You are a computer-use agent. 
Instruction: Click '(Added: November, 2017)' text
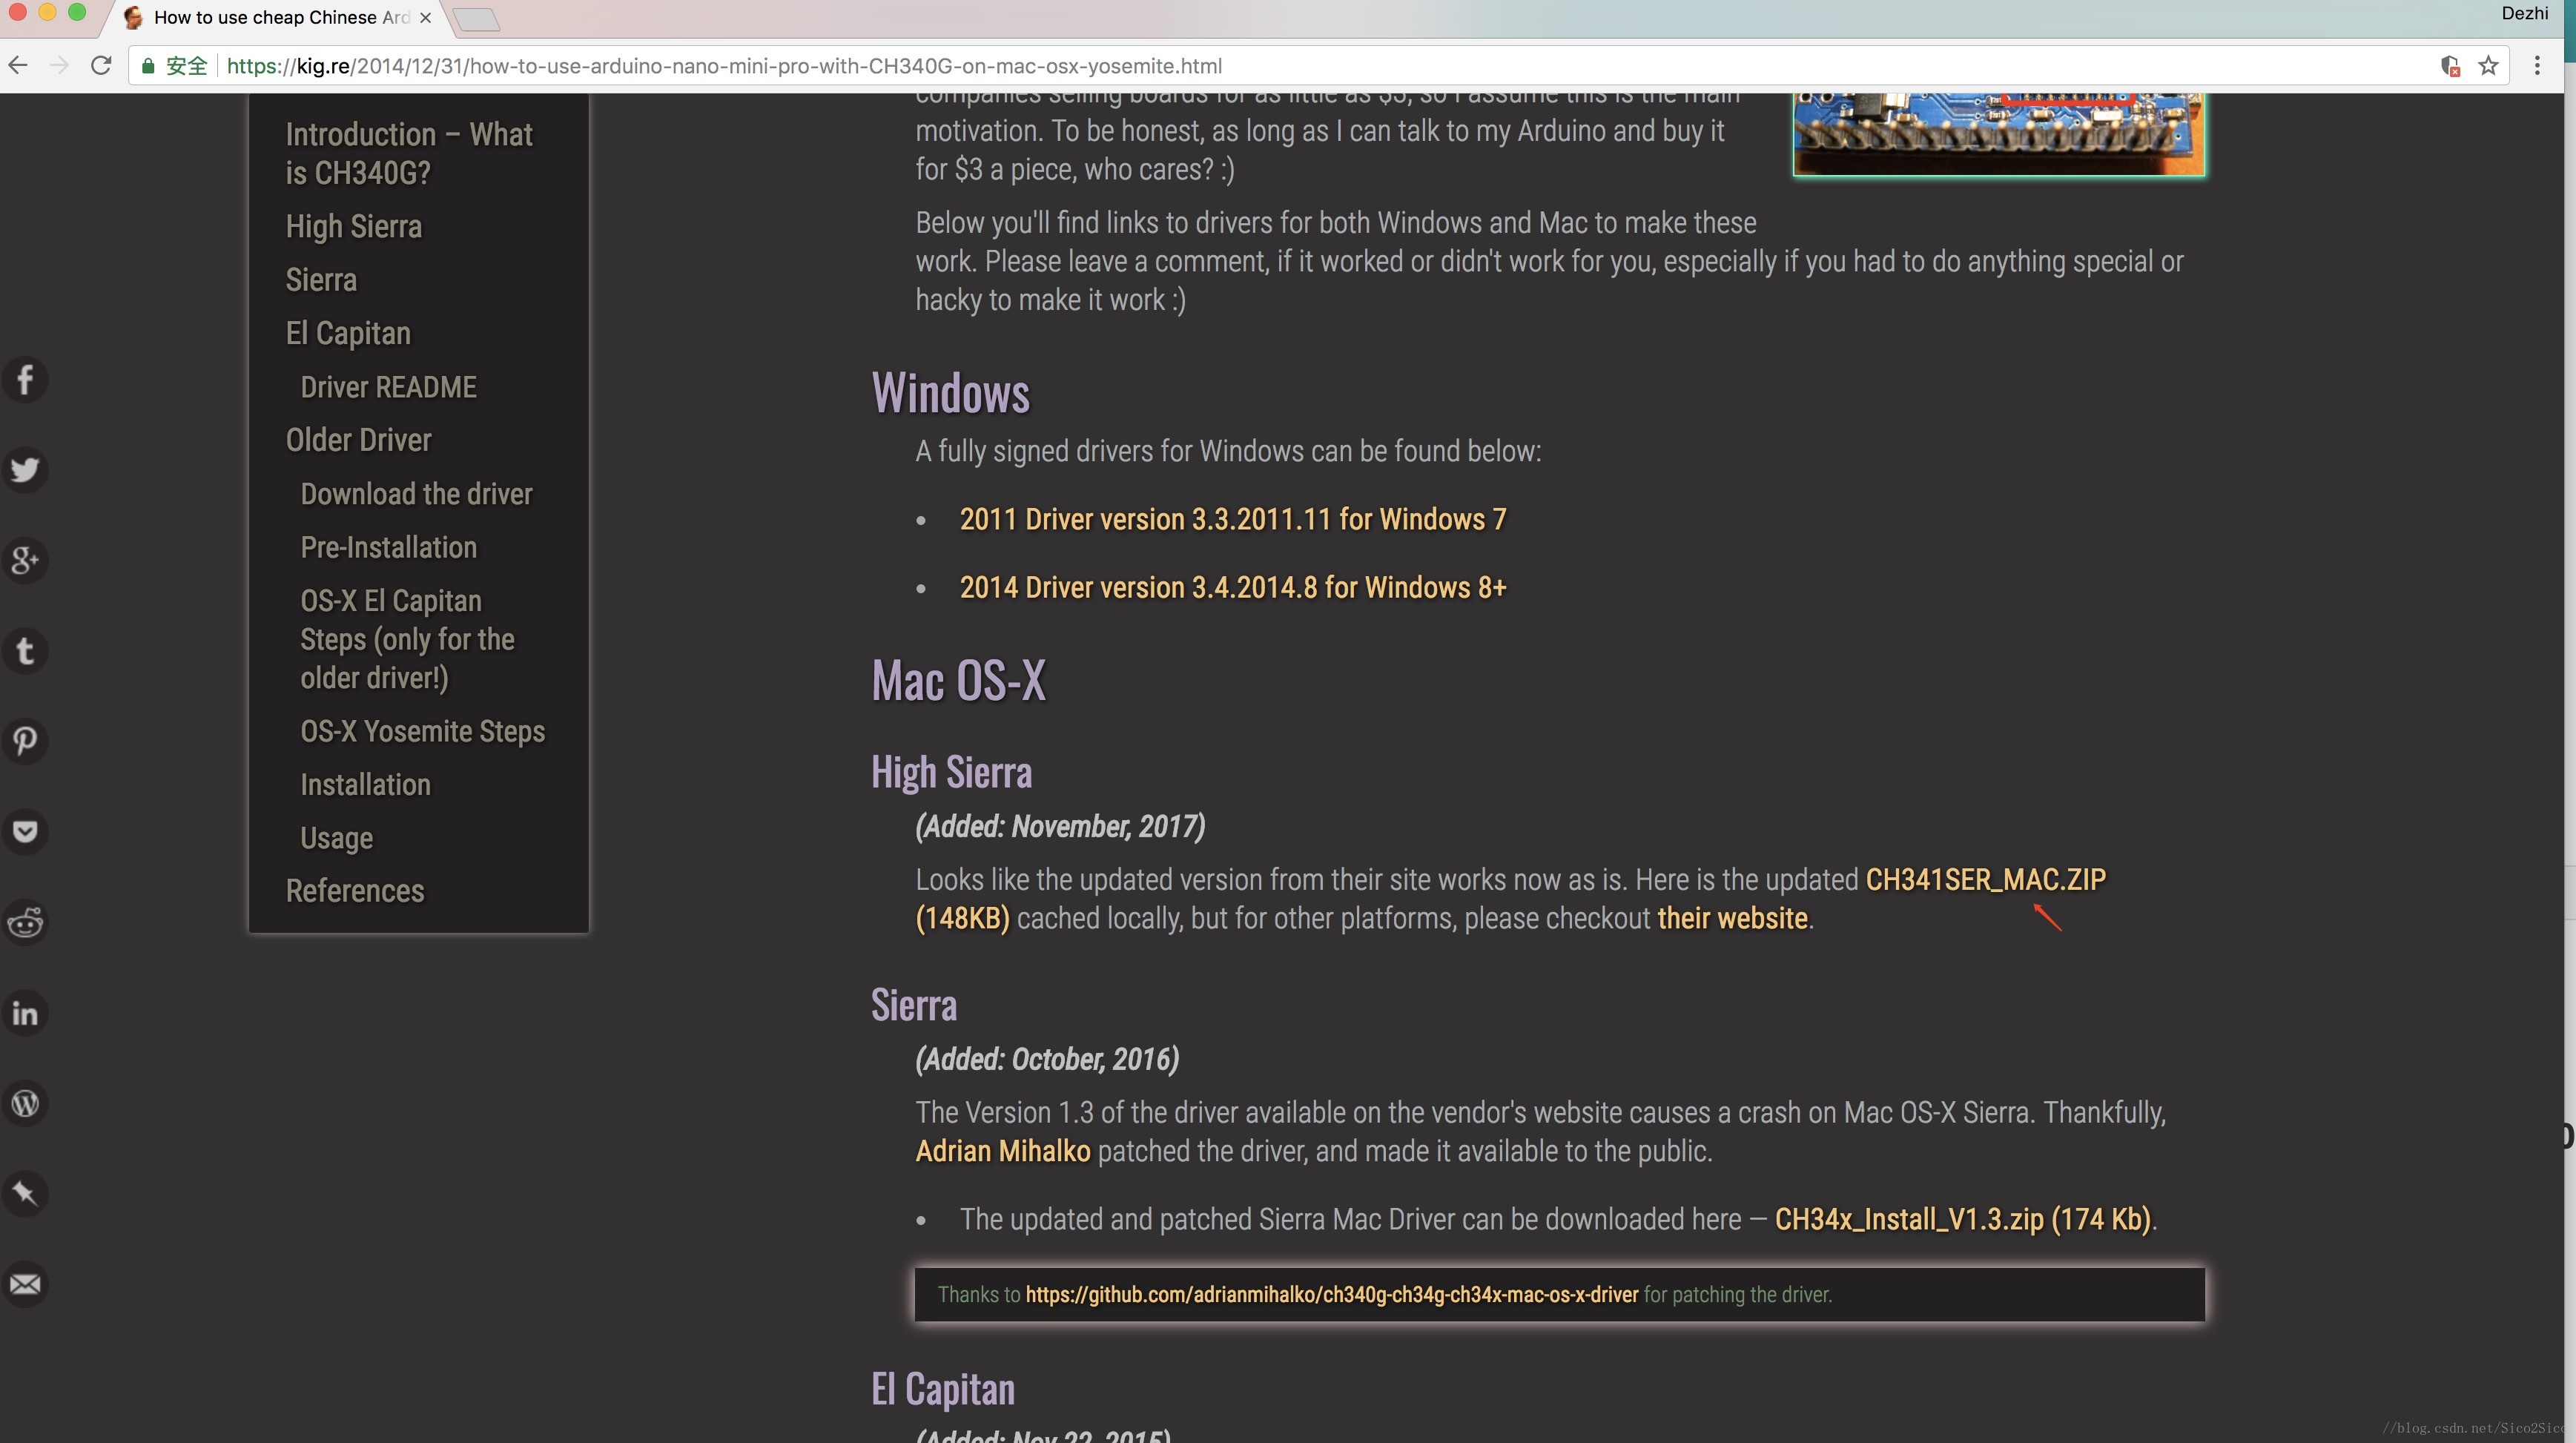coord(1060,827)
